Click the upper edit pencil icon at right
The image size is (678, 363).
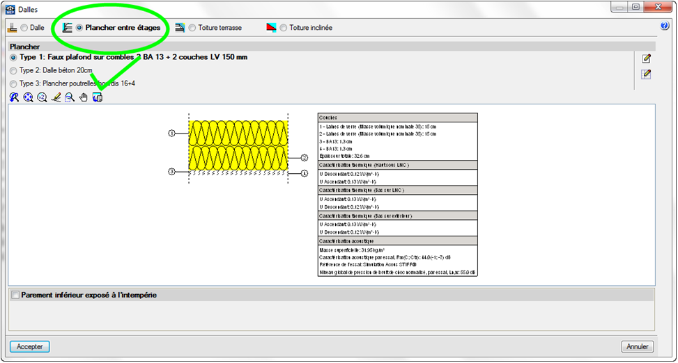(647, 58)
